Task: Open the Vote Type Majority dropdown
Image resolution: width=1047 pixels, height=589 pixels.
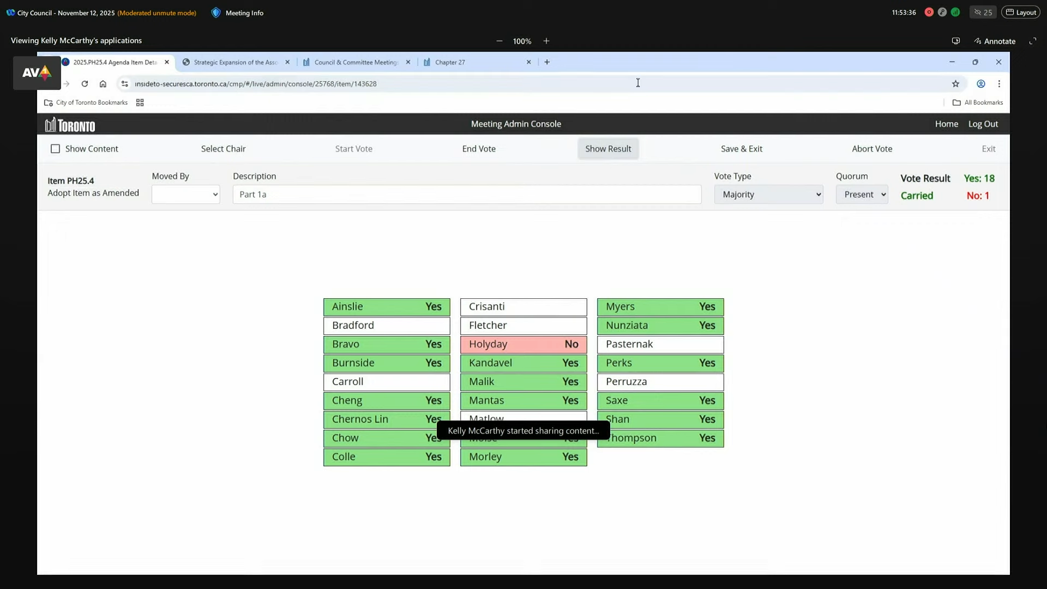Action: point(768,195)
